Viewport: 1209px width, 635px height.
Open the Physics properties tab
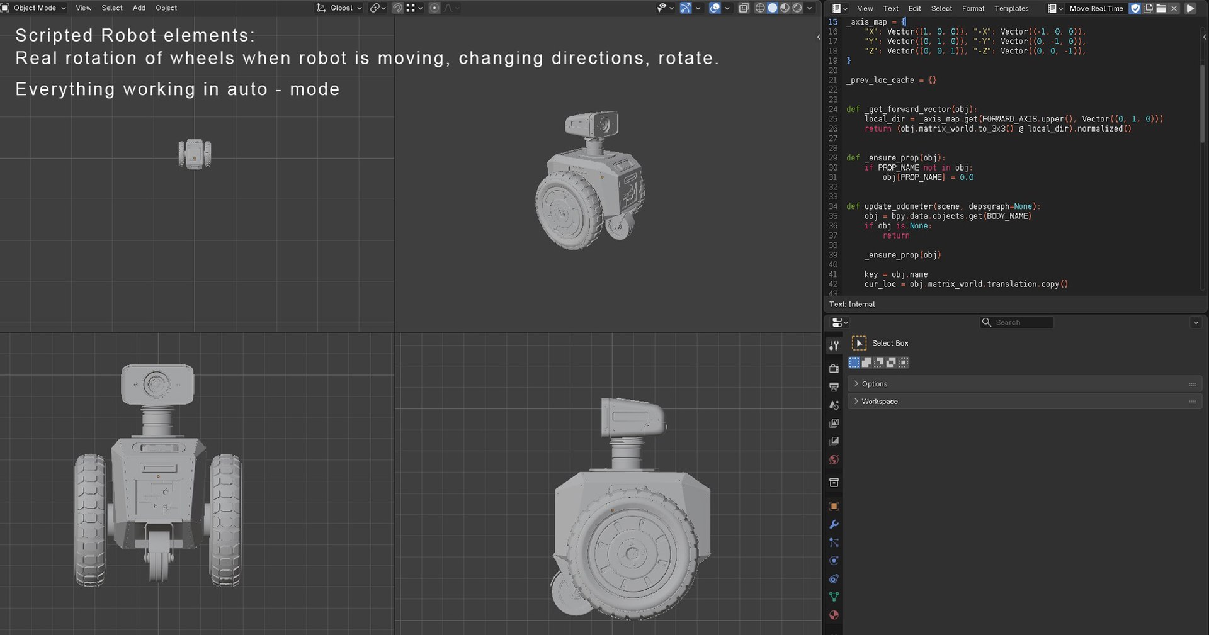pos(834,561)
